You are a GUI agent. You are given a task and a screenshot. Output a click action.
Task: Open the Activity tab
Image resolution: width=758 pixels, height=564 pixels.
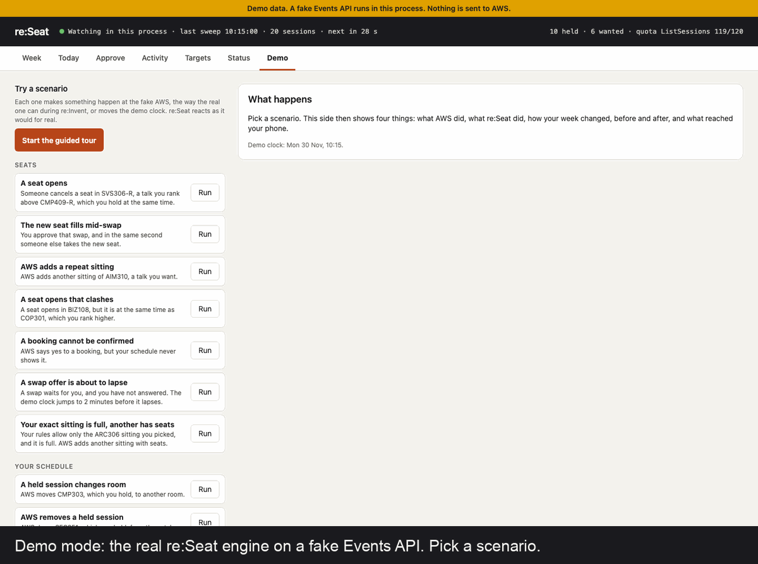(x=155, y=58)
